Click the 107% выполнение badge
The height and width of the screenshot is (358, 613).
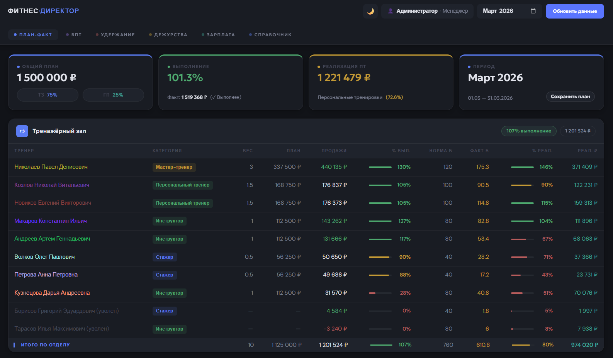pyautogui.click(x=529, y=131)
